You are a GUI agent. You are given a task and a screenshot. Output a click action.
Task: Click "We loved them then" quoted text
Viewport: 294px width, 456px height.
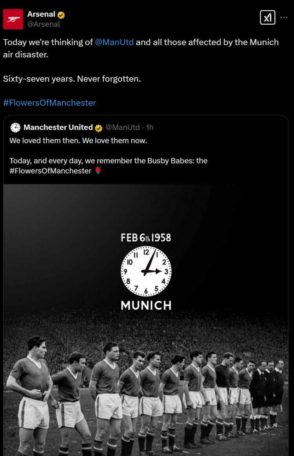[78, 140]
